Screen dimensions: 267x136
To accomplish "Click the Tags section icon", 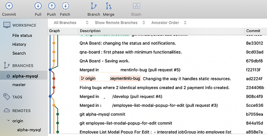I will click(x=7, y=96).
